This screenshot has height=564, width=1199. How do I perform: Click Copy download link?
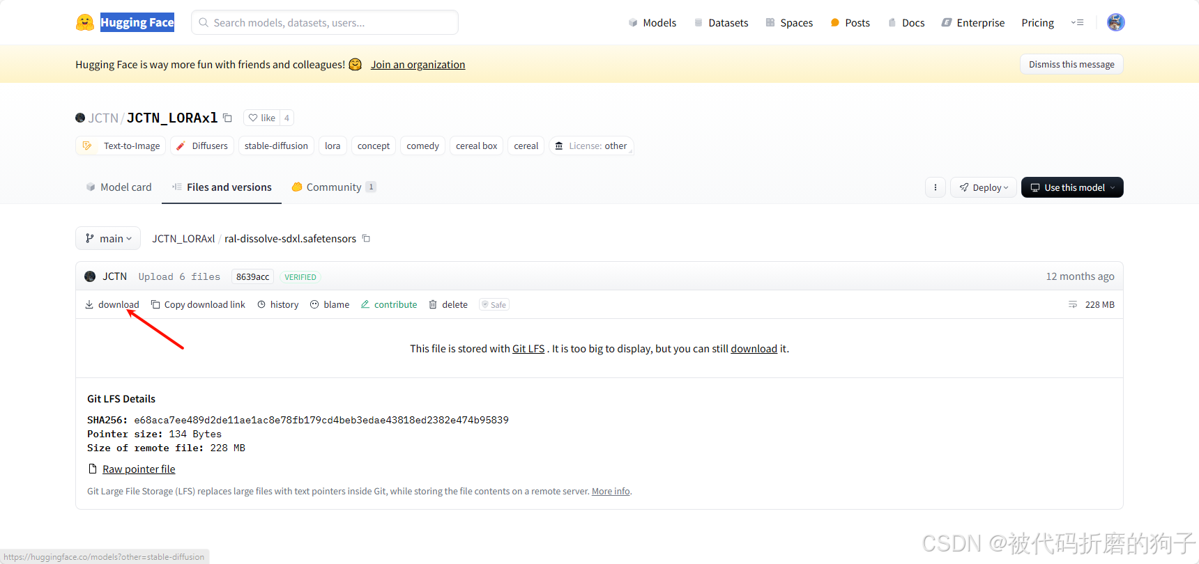pyautogui.click(x=198, y=304)
